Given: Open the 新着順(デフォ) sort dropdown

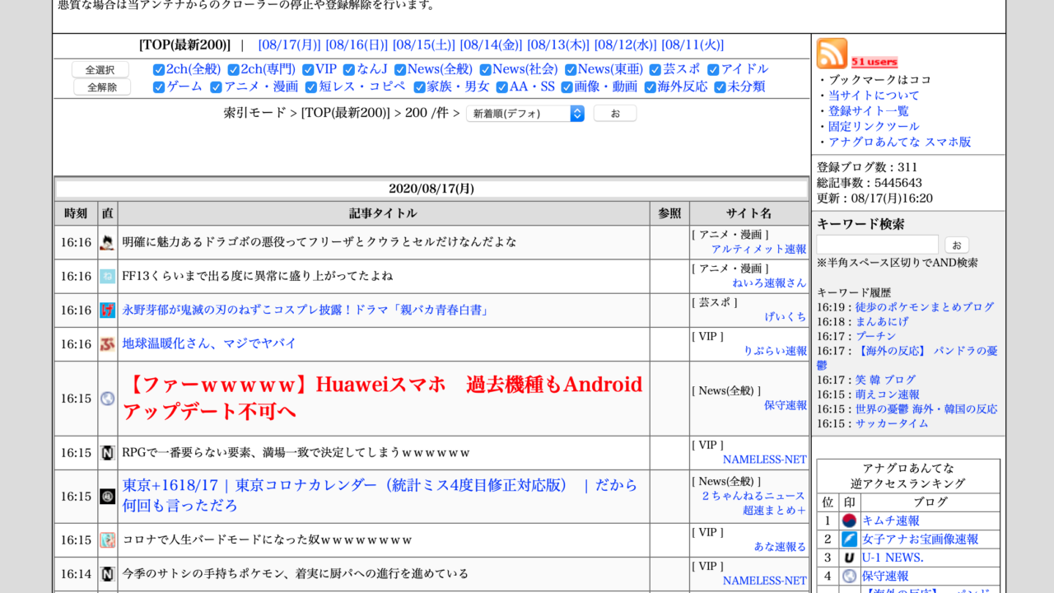Looking at the screenshot, I should click(525, 114).
